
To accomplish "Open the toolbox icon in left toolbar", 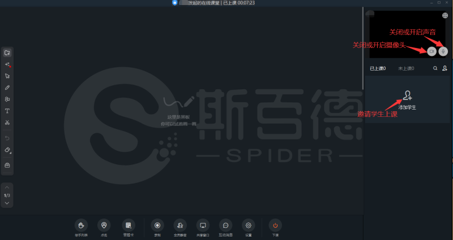I will pyautogui.click(x=7, y=165).
